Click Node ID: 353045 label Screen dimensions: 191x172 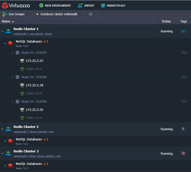point(34,53)
